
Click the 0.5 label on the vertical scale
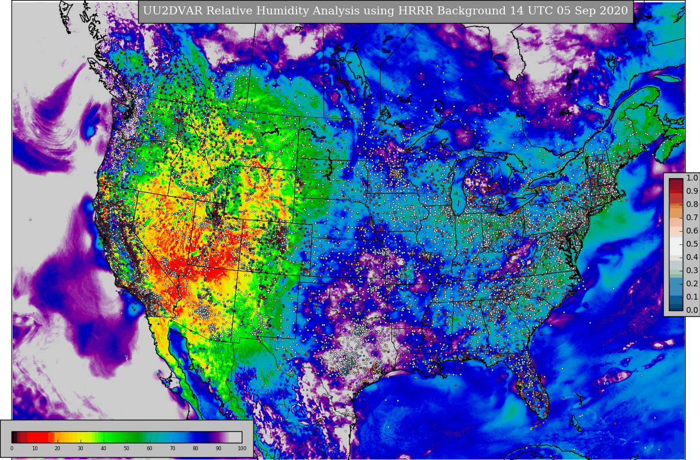tap(692, 244)
